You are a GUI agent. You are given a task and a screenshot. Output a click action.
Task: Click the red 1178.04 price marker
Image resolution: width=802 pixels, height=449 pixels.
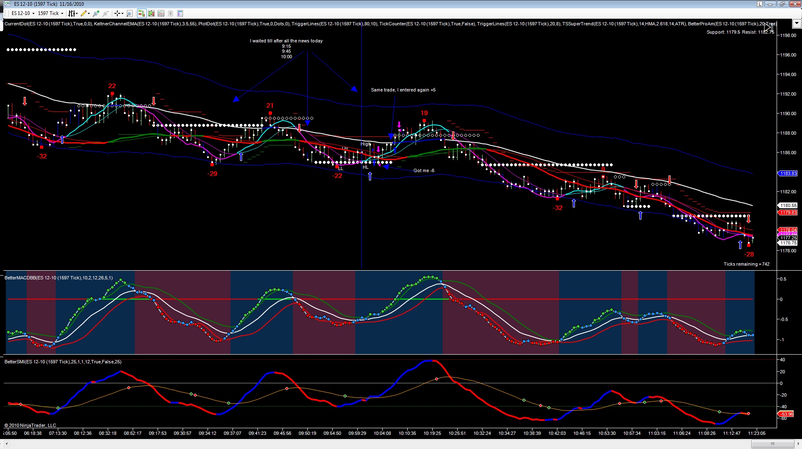787,230
